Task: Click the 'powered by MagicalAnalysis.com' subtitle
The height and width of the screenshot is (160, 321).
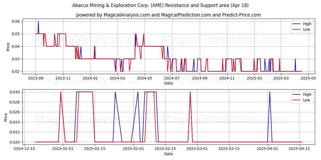Action: click(x=169, y=15)
